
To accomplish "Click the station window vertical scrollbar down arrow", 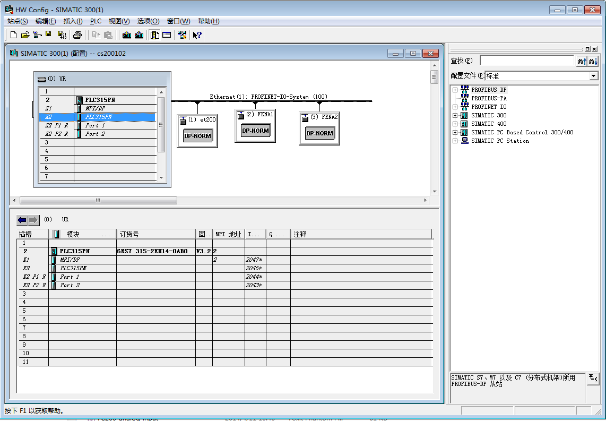I will pyautogui.click(x=435, y=192).
